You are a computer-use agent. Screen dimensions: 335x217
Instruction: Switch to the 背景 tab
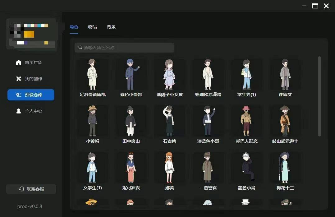[x=111, y=27]
